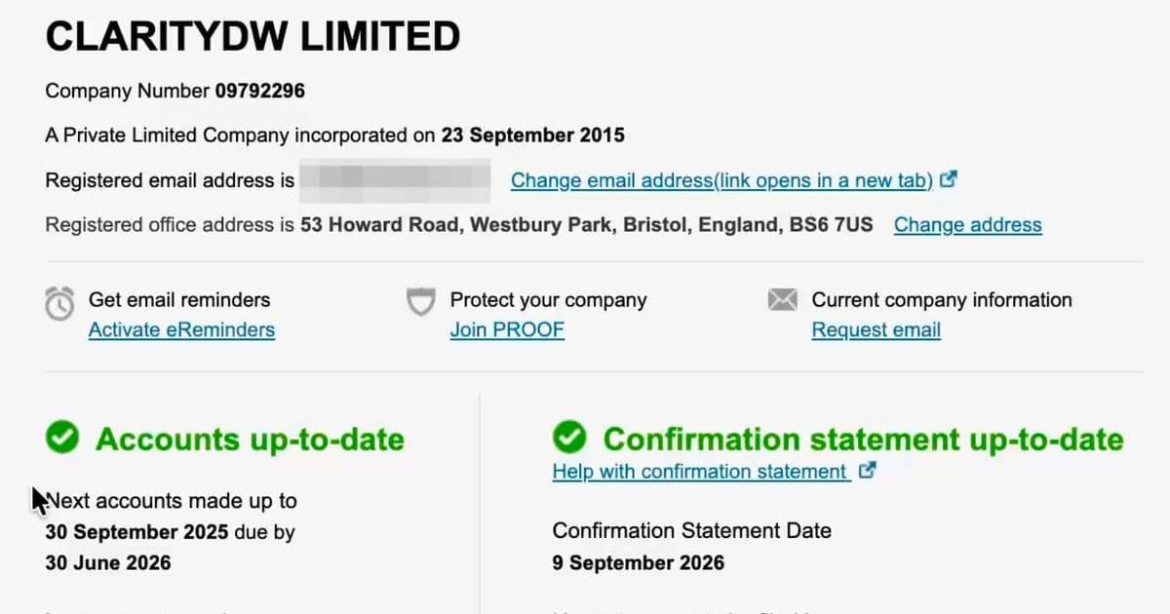Request email of current company information
The image size is (1170, 614).
(876, 329)
